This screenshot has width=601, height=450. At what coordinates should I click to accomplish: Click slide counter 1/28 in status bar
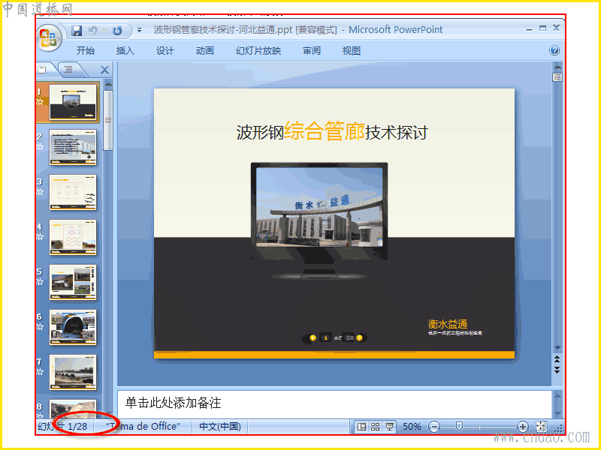pos(77,426)
